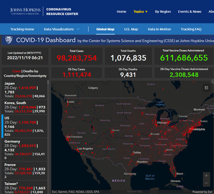Select France in the country list
Image resolution: width=214 pixels, height=194 pixels.
24,171
